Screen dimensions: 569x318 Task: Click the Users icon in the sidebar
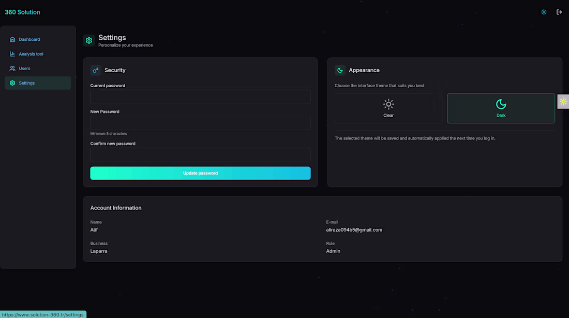(x=12, y=68)
